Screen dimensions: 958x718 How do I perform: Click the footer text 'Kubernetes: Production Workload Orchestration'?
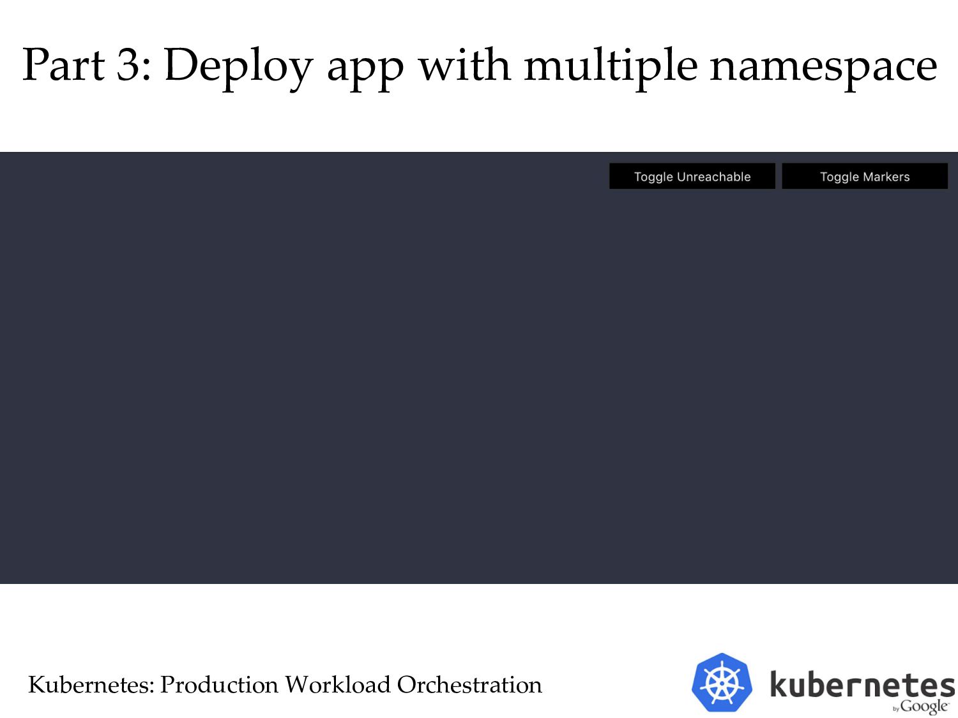[x=285, y=684]
